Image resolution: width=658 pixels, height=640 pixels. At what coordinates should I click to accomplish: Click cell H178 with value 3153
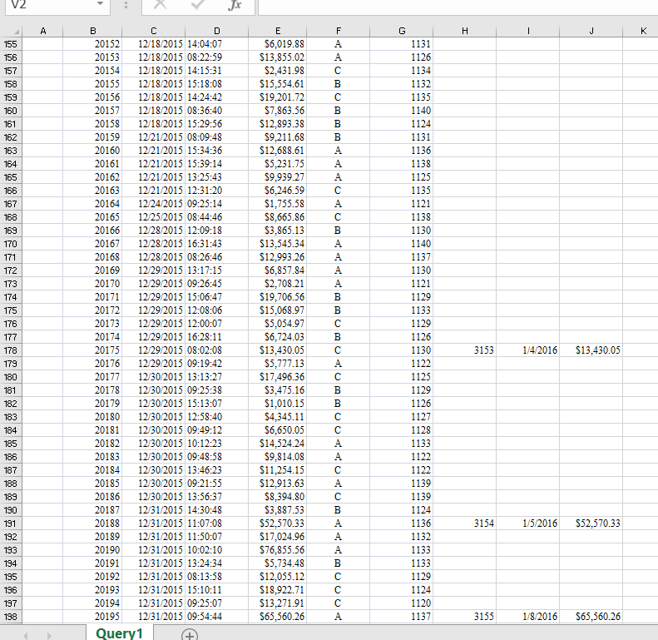465,350
